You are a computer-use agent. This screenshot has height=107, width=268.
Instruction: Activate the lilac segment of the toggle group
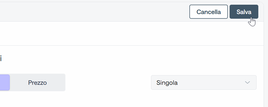5,82
